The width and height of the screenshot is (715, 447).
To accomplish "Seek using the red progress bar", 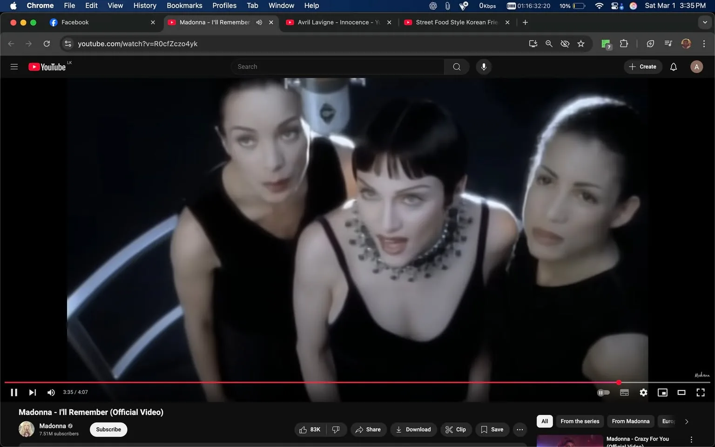I will pyautogui.click(x=326, y=382).
